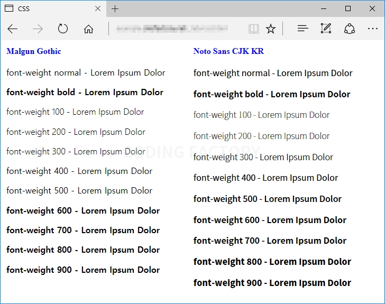Click the Malgun Gothic heading
Image resolution: width=385 pixels, height=304 pixels.
pyautogui.click(x=34, y=51)
